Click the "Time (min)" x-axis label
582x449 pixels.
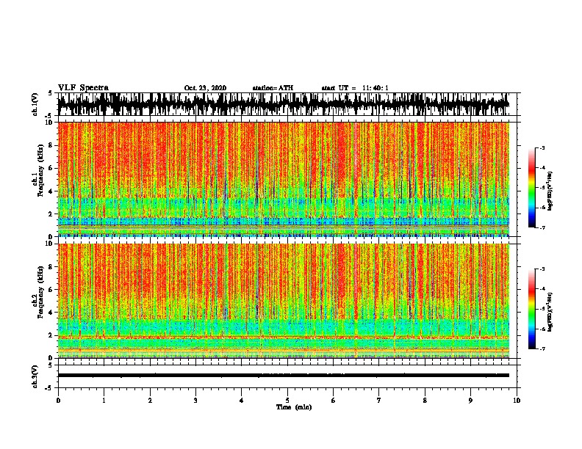pyautogui.click(x=294, y=407)
